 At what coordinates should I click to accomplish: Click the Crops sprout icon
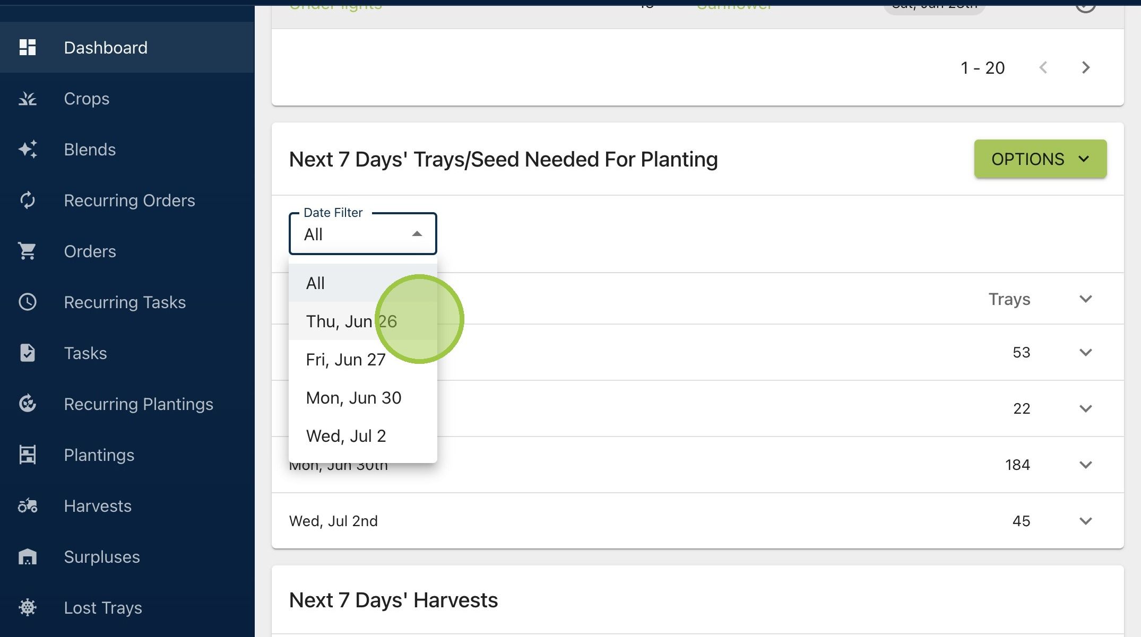point(28,98)
